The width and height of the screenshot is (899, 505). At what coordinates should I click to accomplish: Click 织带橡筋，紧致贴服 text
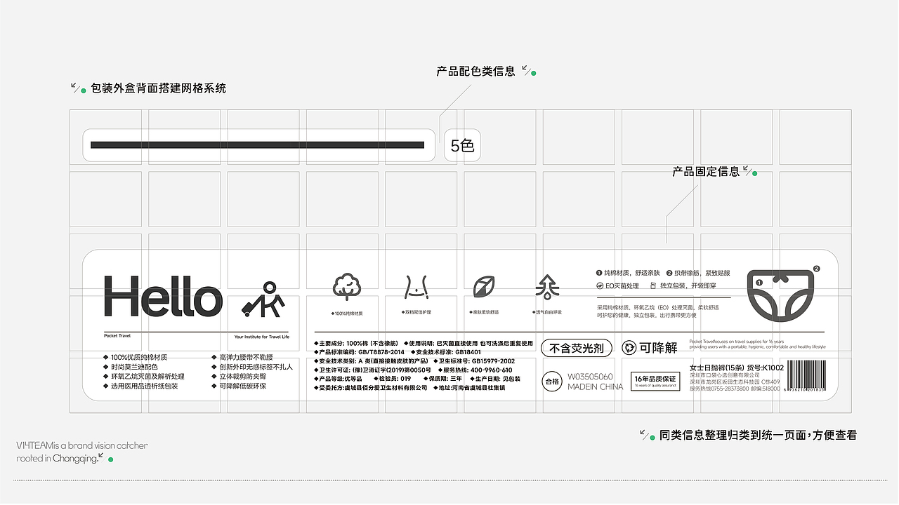tap(702, 274)
